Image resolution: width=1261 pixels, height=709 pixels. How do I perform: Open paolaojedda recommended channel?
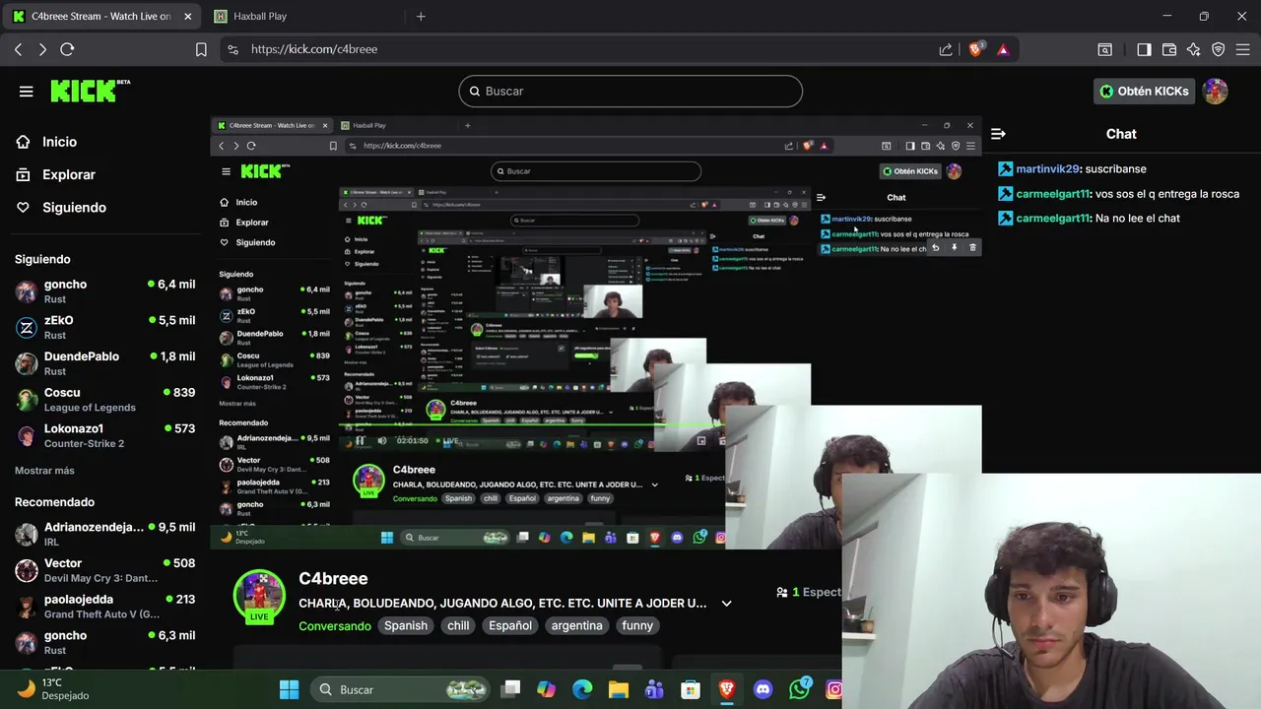coord(105,607)
